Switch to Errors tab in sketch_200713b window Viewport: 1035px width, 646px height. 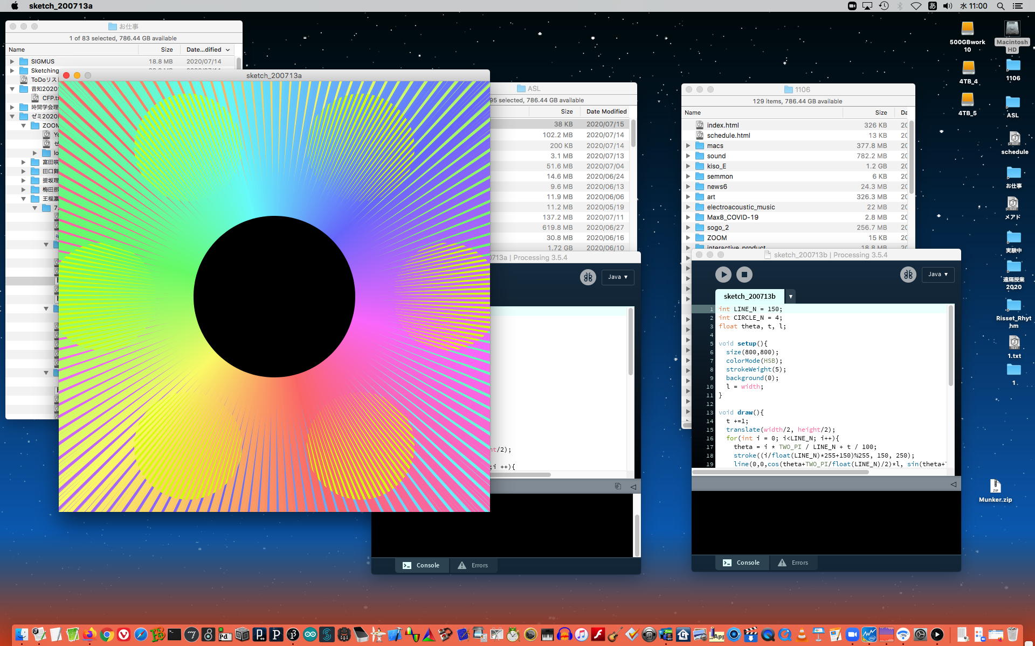(x=793, y=563)
